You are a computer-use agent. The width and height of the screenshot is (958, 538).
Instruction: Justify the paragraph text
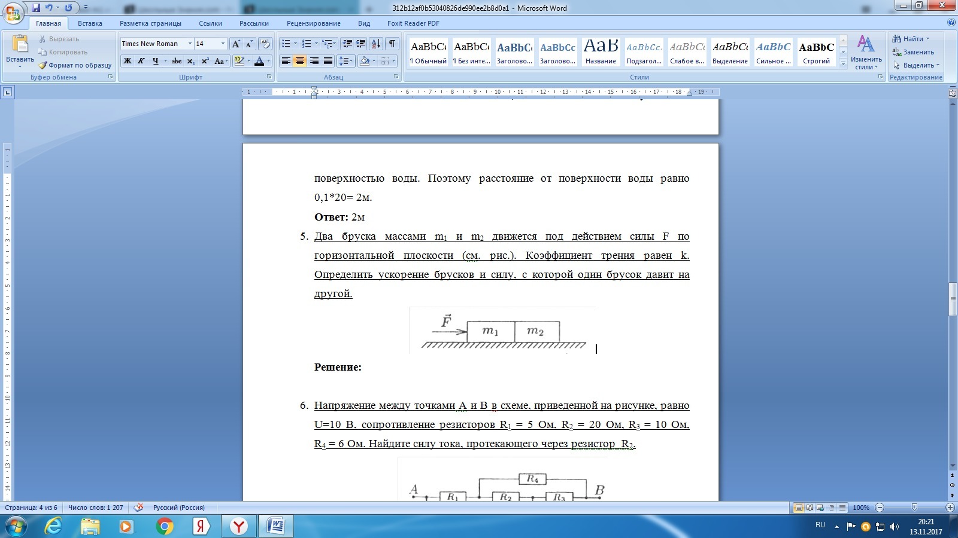click(328, 61)
